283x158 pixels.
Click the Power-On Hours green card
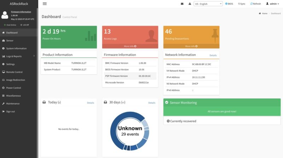69,37
